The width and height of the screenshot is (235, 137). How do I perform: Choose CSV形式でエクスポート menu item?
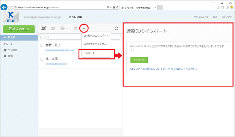pyautogui.click(x=96, y=36)
